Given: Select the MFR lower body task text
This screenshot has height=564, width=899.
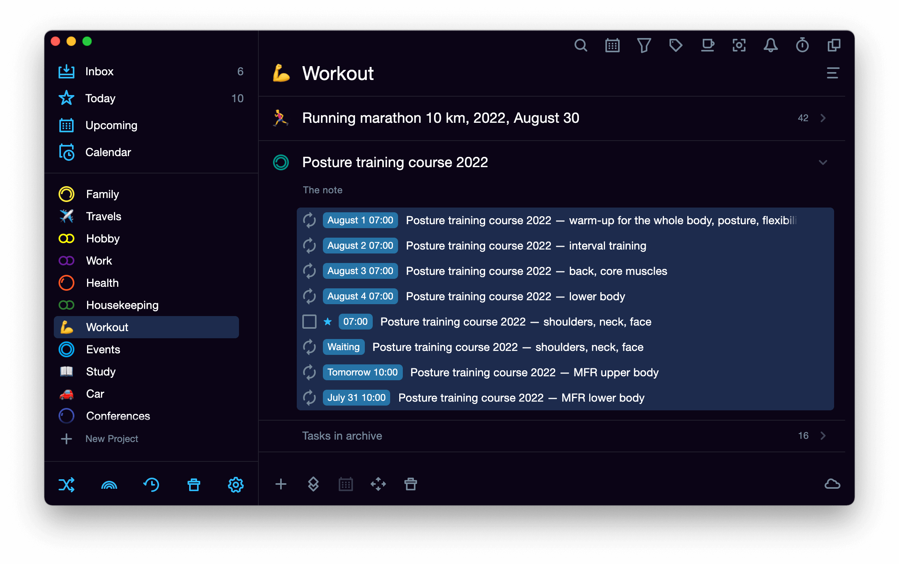Looking at the screenshot, I should click(521, 398).
